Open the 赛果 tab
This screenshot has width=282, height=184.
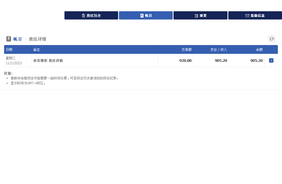200,15
